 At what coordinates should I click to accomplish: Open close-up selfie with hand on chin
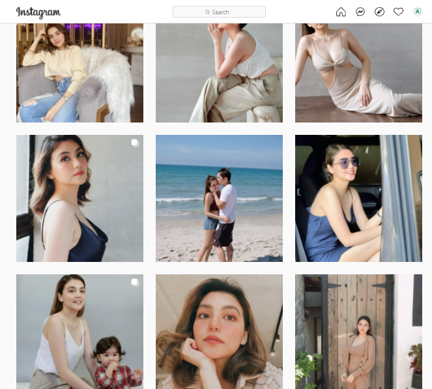tap(219, 332)
